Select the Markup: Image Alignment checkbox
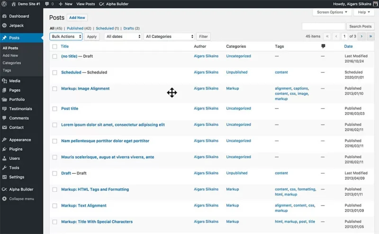The height and width of the screenshot is (234, 379). [x=55, y=89]
